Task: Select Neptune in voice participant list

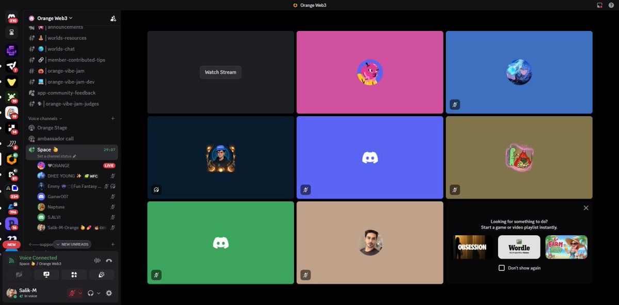Action: [x=76, y=207]
